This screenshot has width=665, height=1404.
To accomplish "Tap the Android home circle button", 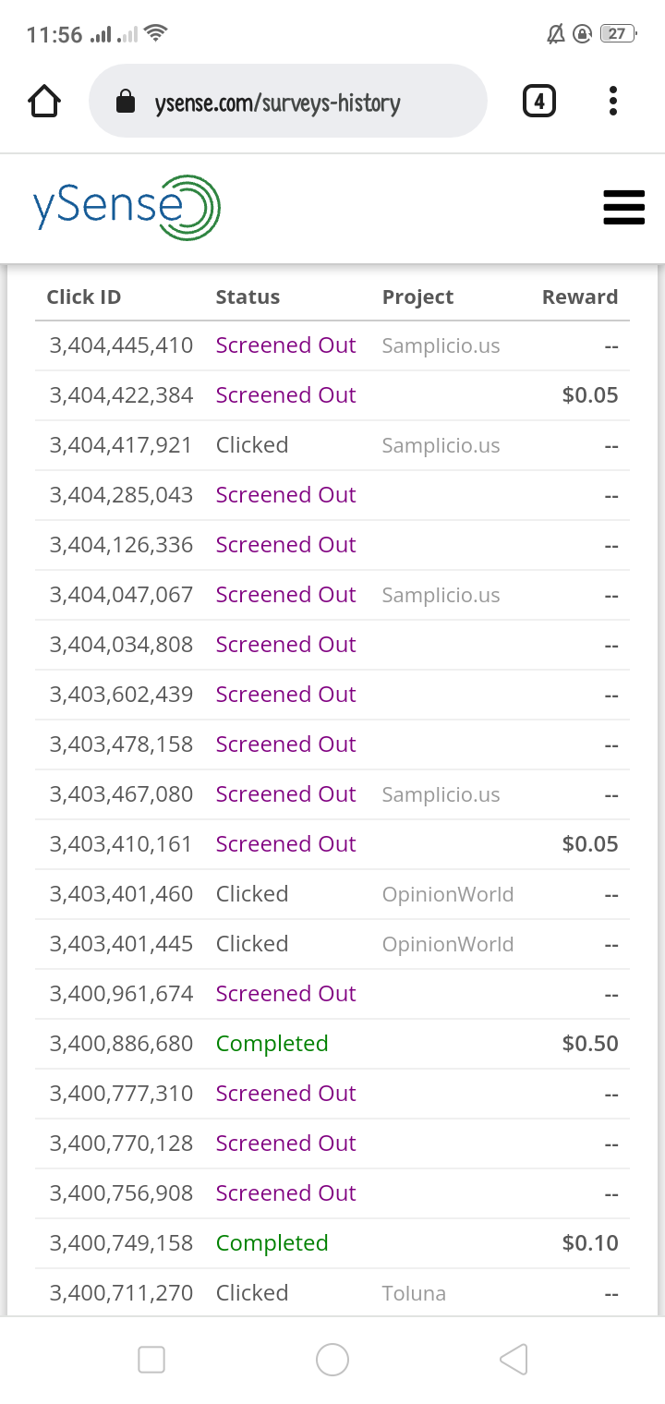I will (332, 1360).
